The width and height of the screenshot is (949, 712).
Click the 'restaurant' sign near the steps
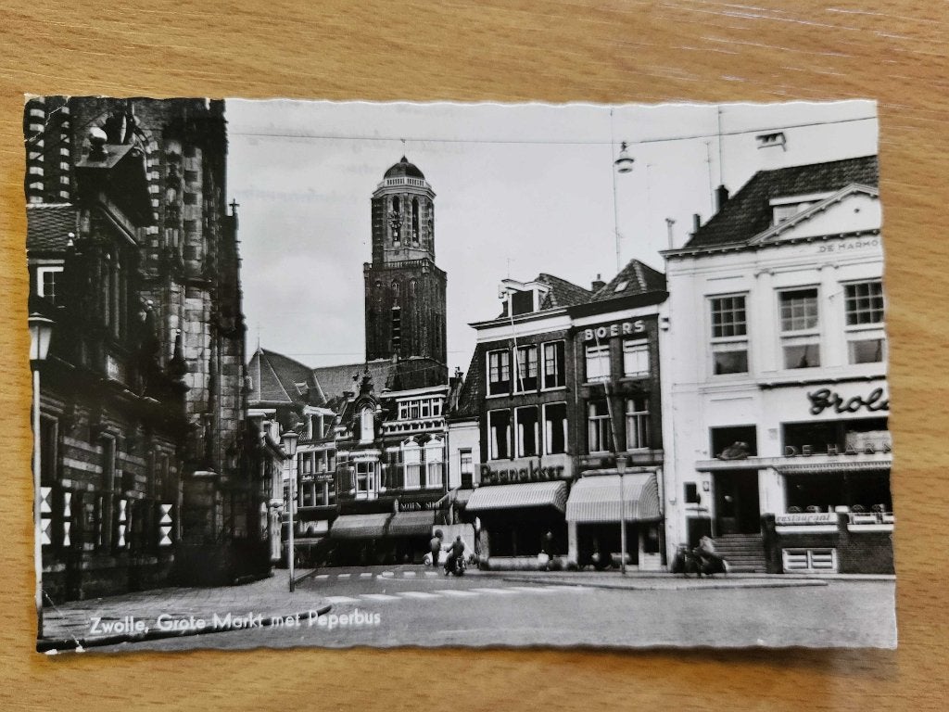[805, 518]
